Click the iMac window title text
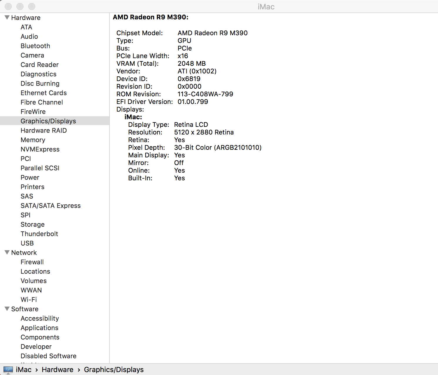438x375 pixels. click(266, 7)
